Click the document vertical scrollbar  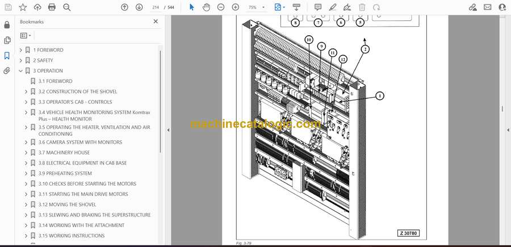click(502, 108)
